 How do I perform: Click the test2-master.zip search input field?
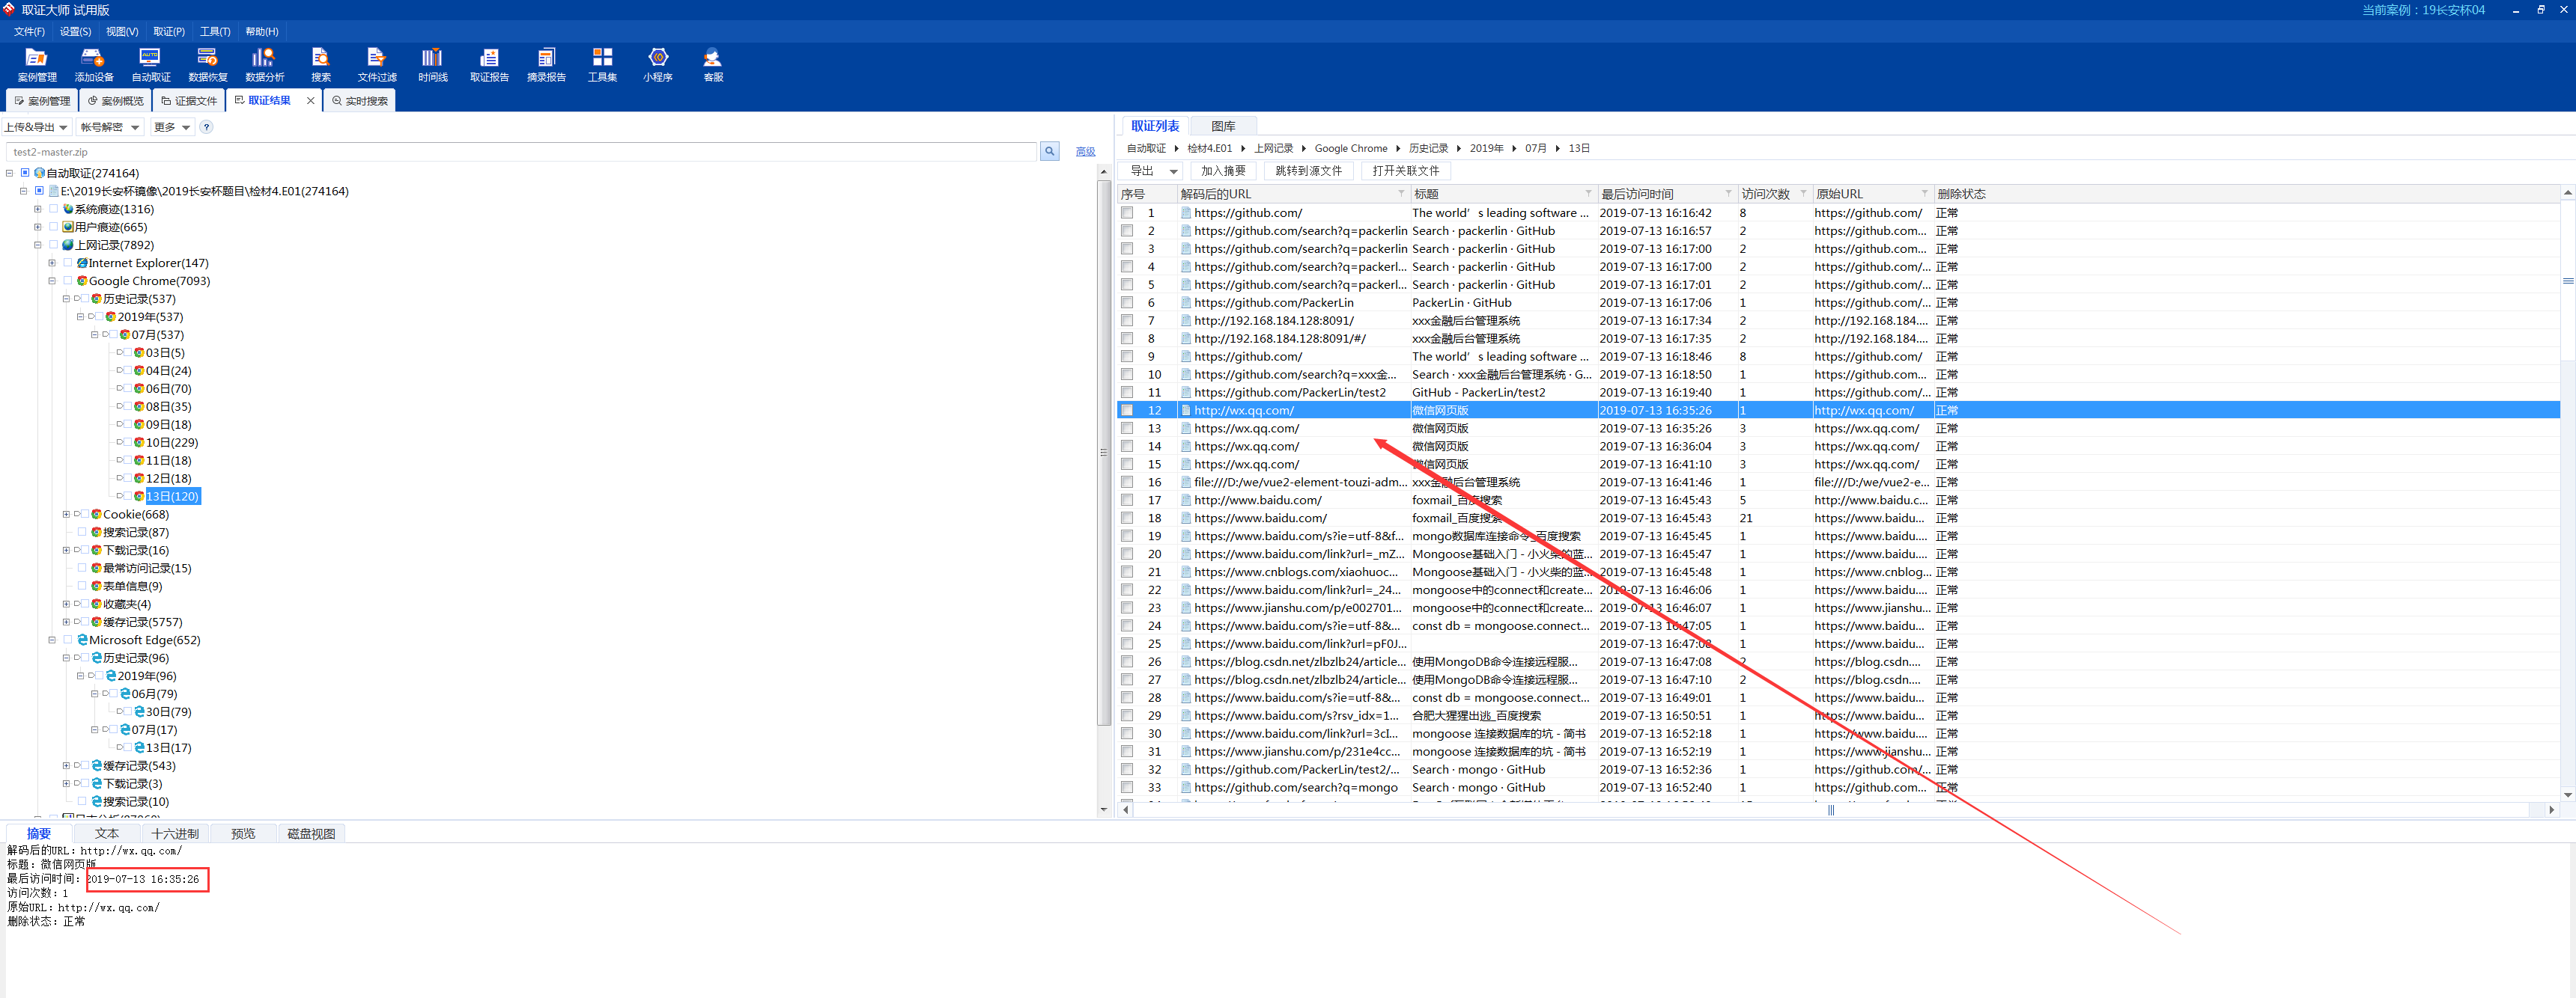tap(520, 152)
